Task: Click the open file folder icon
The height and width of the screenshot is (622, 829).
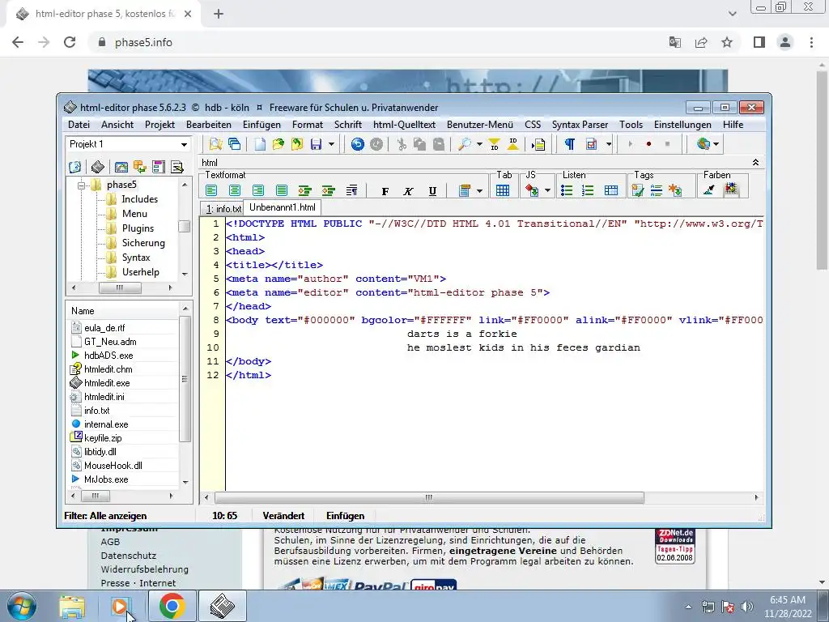Action: coord(278,144)
